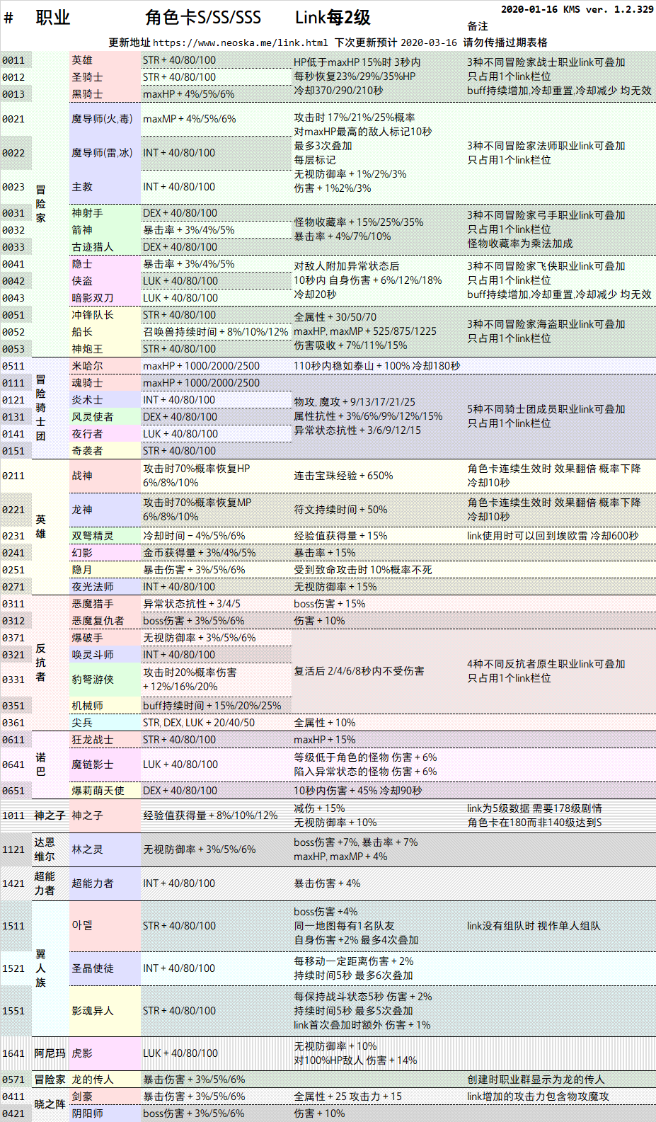656x1122 pixels.
Task: Select the '下次更新预计 2020-03-16' text
Action: tap(396, 42)
